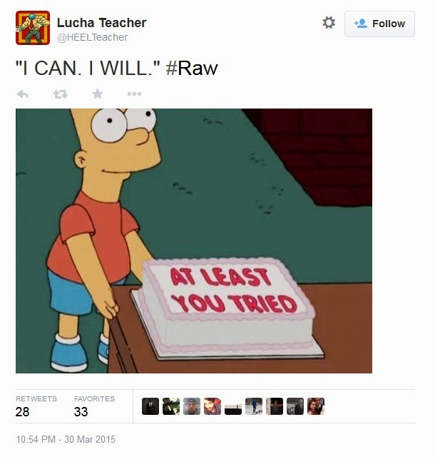435x457 pixels.
Task: Open the last liker avatar
Action: (x=316, y=406)
